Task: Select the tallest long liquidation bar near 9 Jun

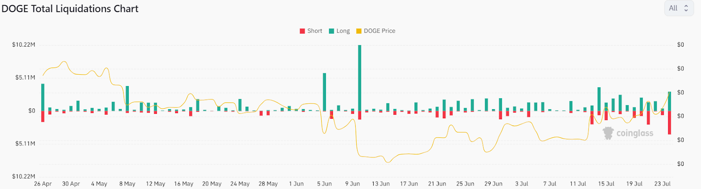Action: (x=360, y=78)
